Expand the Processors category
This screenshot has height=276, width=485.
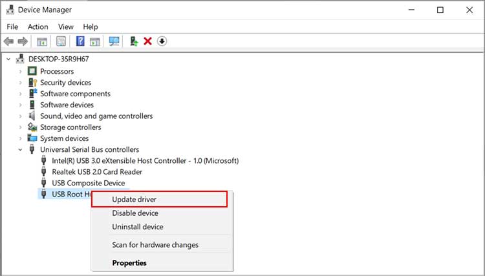(21, 71)
